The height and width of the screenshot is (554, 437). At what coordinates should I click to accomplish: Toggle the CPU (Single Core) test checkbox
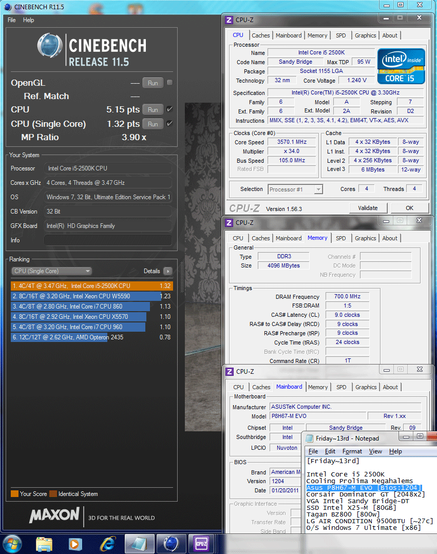pyautogui.click(x=169, y=123)
